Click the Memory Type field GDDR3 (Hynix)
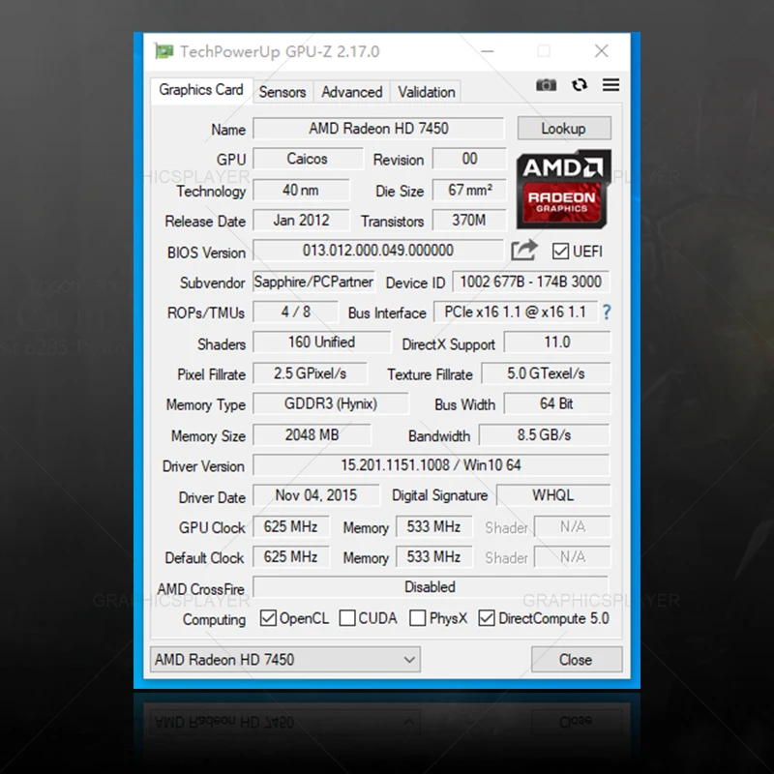 coord(331,403)
